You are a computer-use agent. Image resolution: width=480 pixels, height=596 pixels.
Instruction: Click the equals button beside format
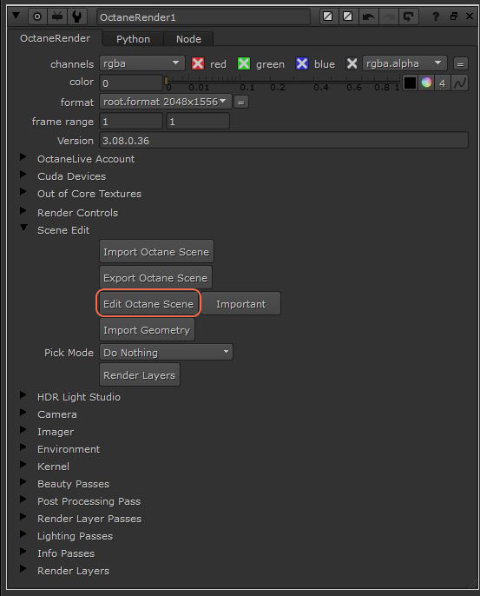(241, 103)
